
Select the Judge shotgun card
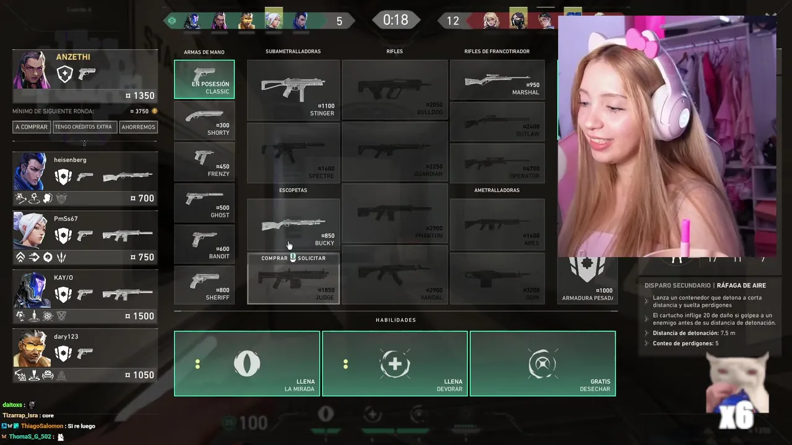(x=293, y=278)
